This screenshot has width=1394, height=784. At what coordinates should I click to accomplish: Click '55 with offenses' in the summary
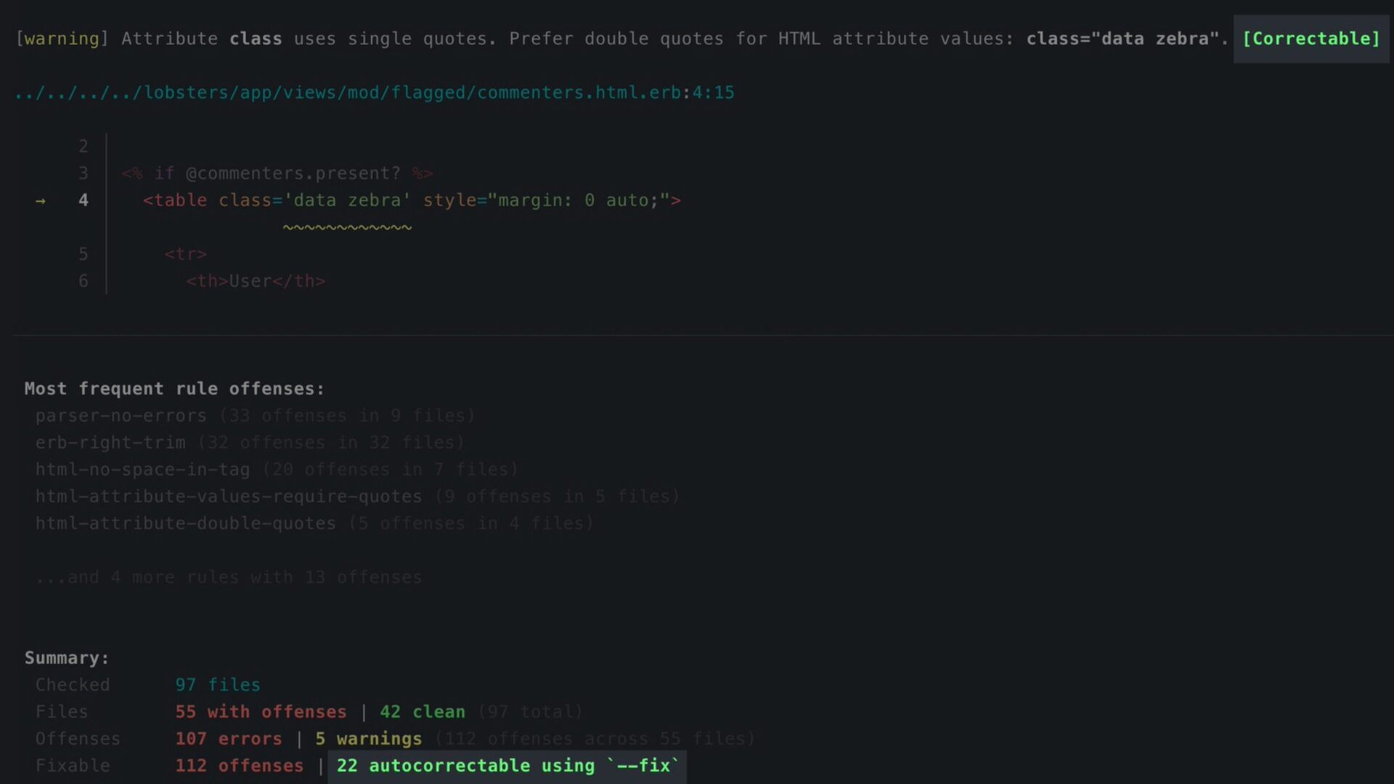[x=261, y=712]
